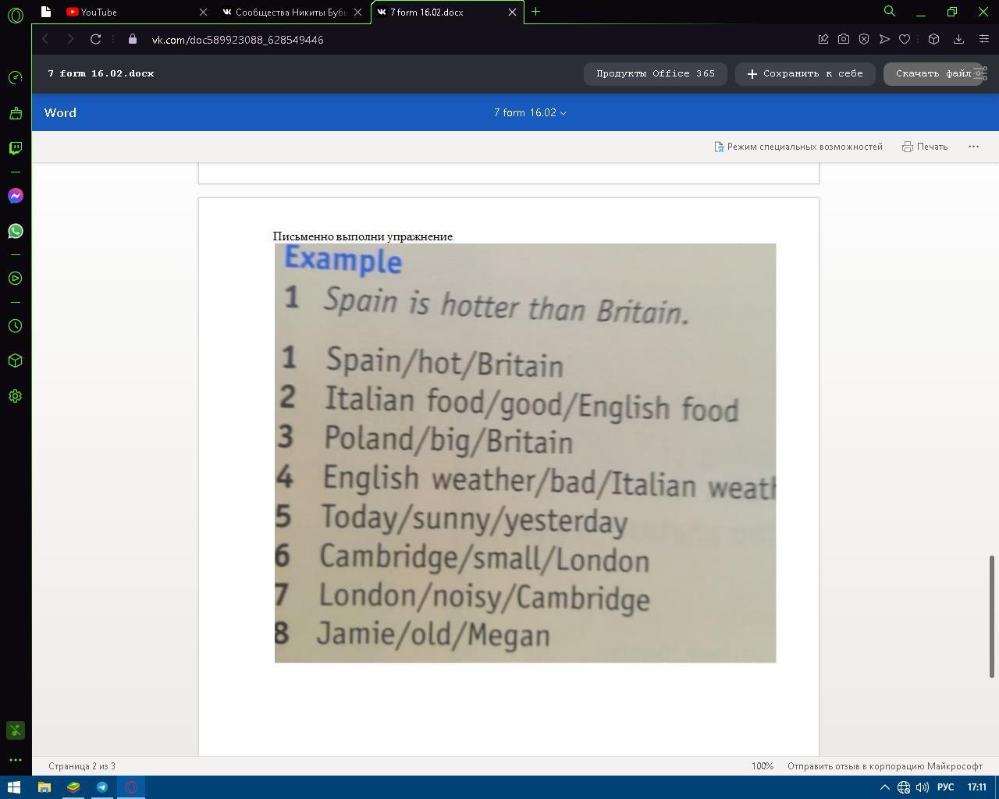Open browser settings gear in the sidebar
This screenshot has height=799, width=999.
15,396
